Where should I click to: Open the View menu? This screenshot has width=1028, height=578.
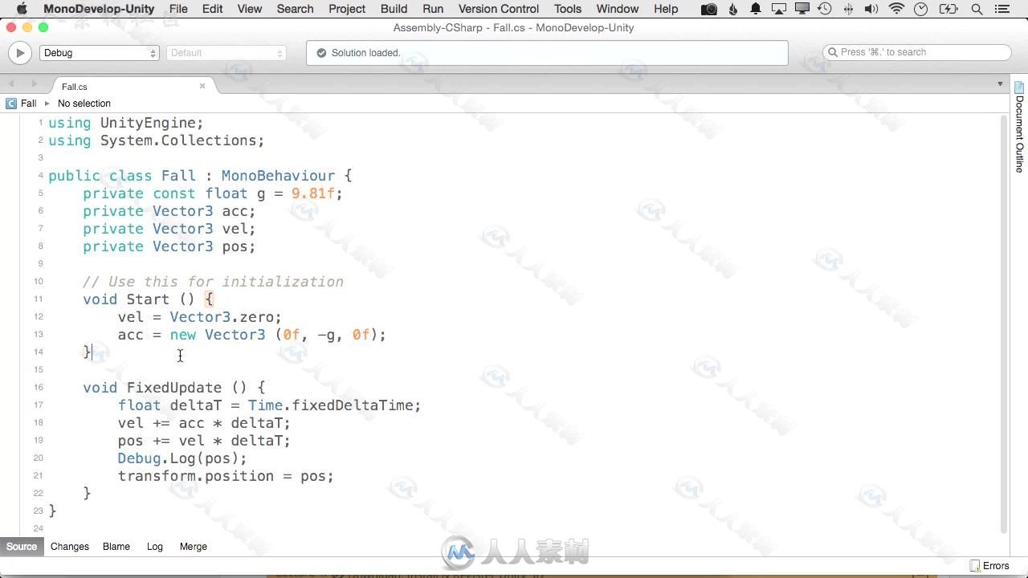pyautogui.click(x=250, y=9)
